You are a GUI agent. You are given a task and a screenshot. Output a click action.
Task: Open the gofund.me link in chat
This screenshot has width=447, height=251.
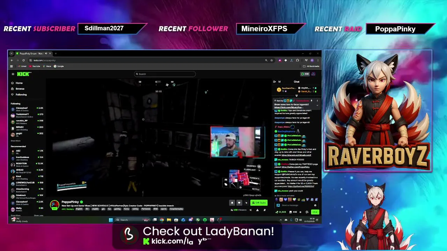pos(301,186)
